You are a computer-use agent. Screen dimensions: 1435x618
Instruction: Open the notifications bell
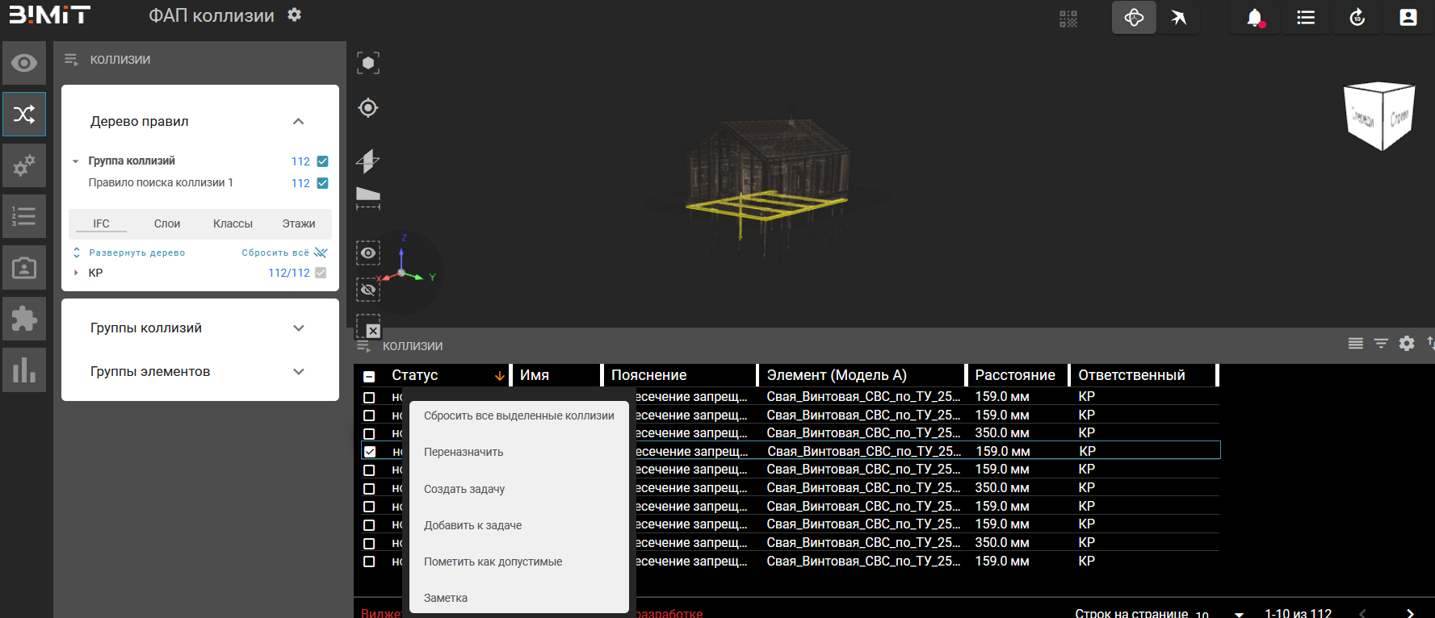(x=1254, y=18)
